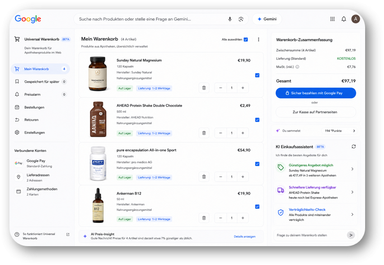Increase AHEAD Protein Shake quantity

pyautogui.click(x=243, y=133)
